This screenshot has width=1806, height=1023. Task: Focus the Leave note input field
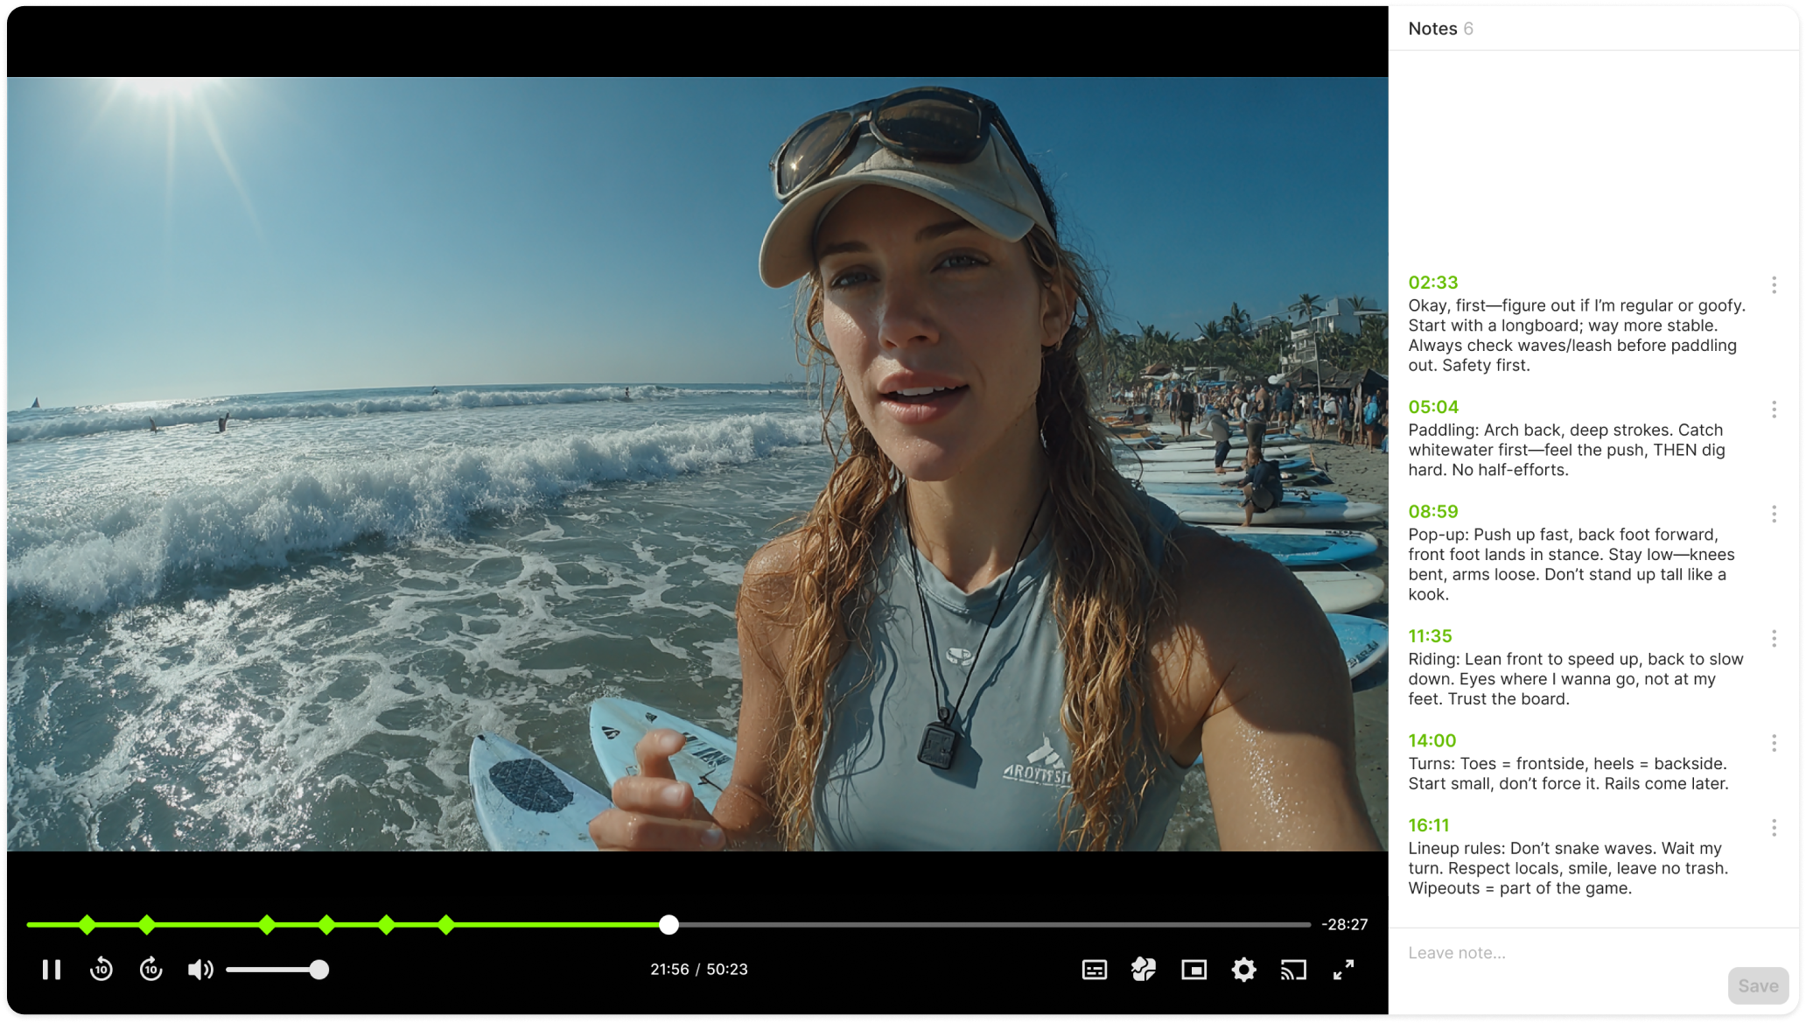coord(1557,953)
